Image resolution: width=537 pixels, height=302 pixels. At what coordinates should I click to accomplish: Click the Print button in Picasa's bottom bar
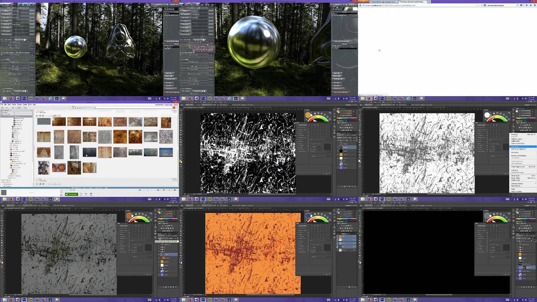click(x=86, y=194)
